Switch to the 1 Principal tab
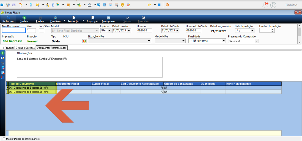Viewport: 302px width, 141px height. (7, 48)
